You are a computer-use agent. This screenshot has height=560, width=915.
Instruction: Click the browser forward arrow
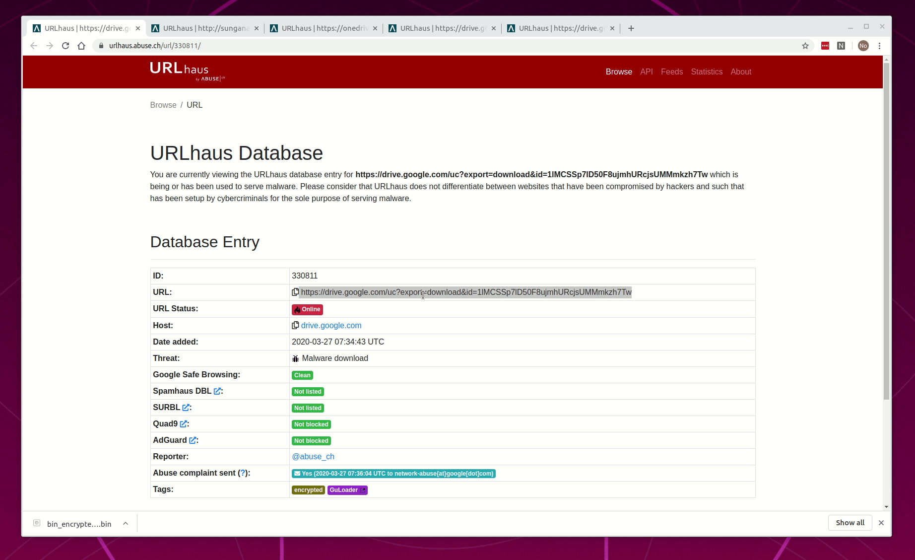coord(50,46)
